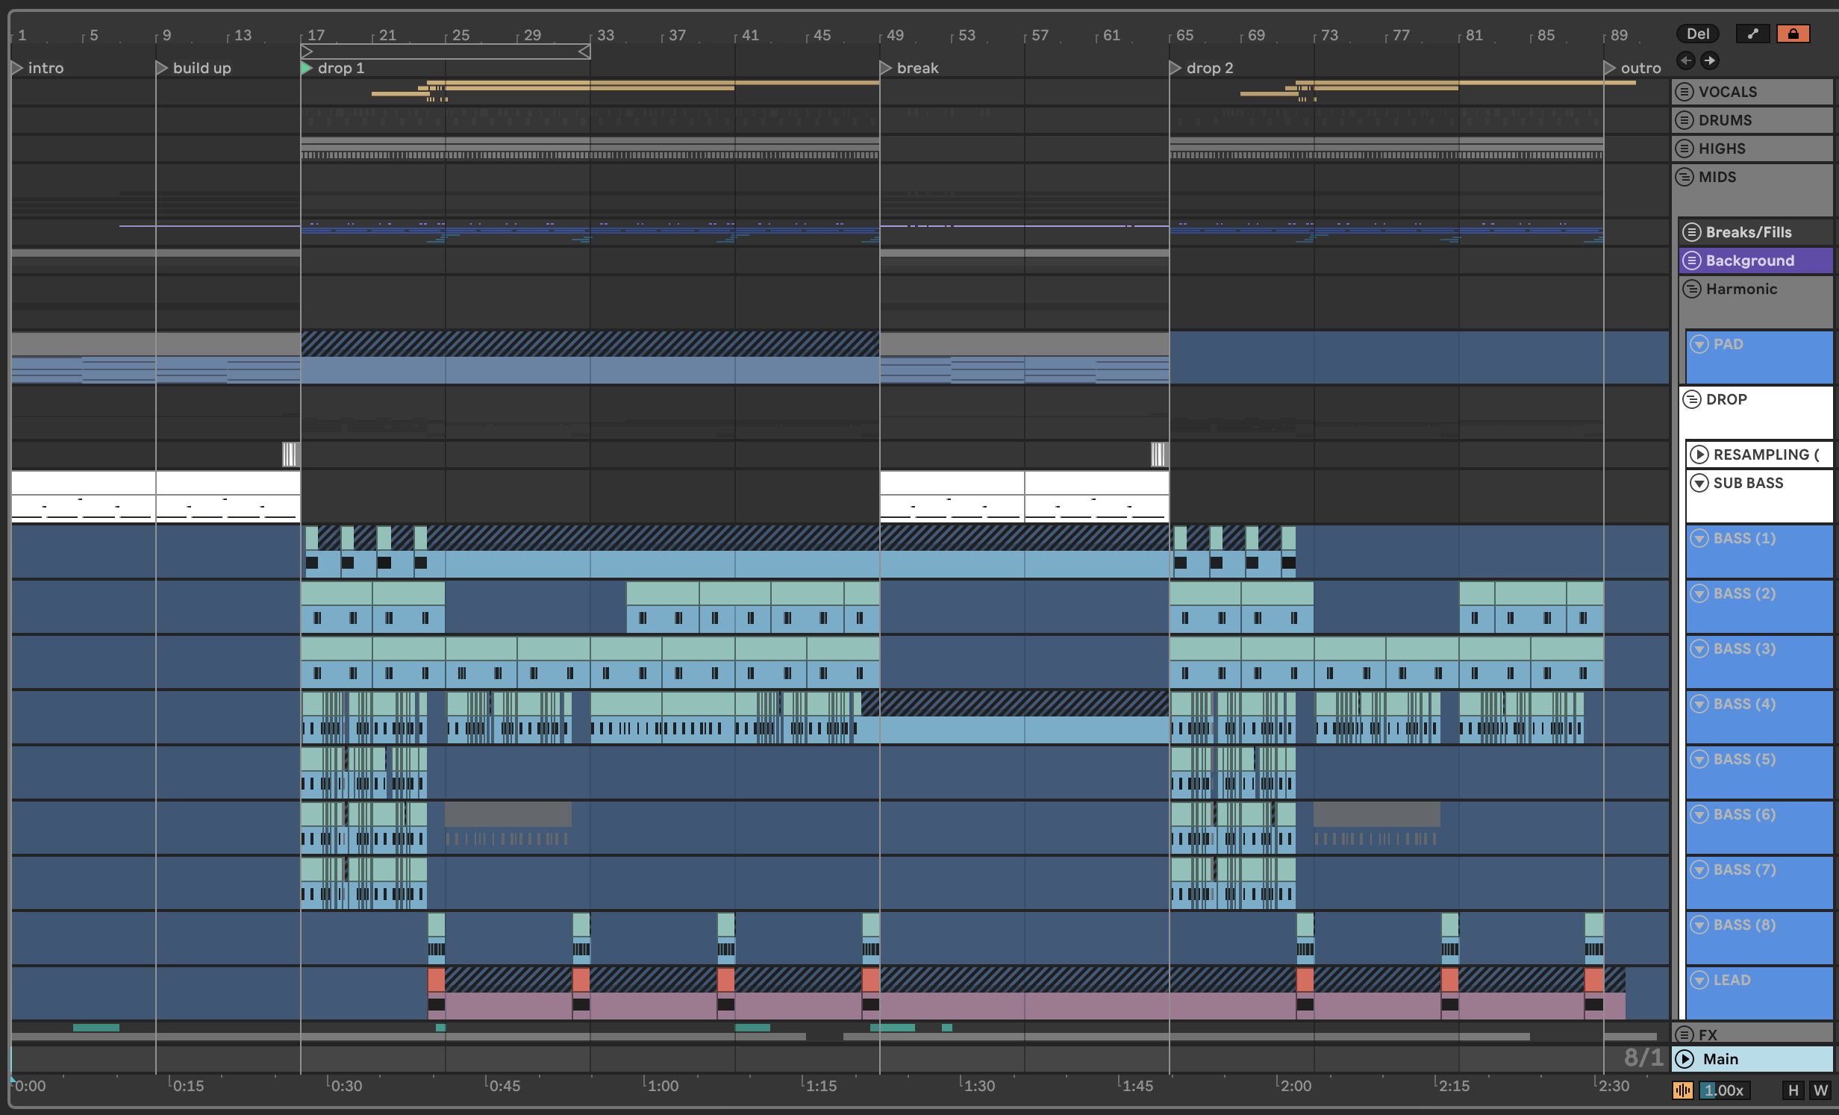The image size is (1839, 1115).
Task: Click the Breaks/Fills group fold icon
Action: pyautogui.click(x=1692, y=232)
